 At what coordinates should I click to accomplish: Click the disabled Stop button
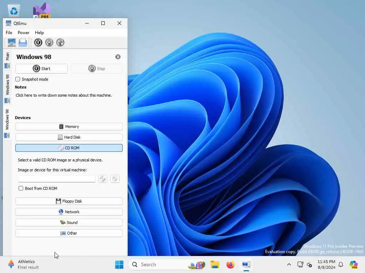click(x=96, y=69)
